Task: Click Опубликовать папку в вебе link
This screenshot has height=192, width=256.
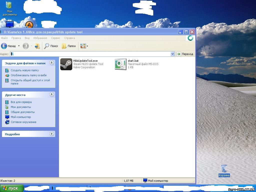Action: [29, 75]
